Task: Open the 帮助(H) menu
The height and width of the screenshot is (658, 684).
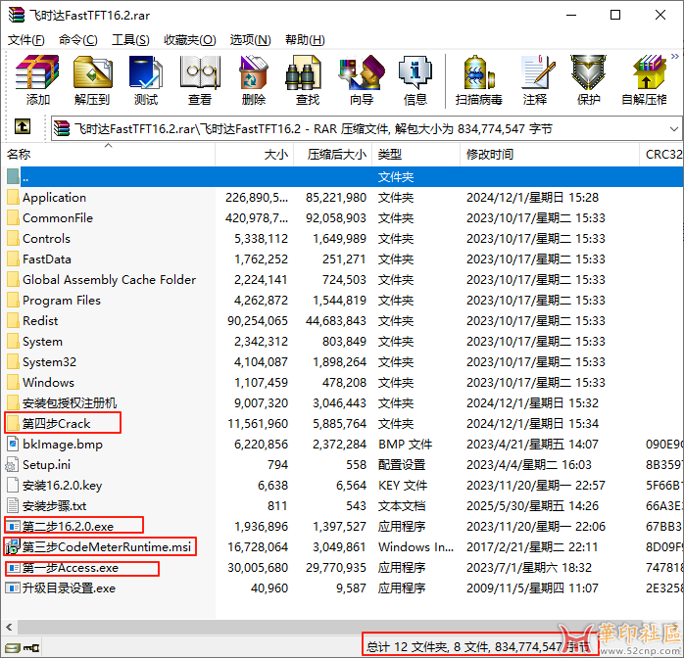Action: tap(305, 40)
